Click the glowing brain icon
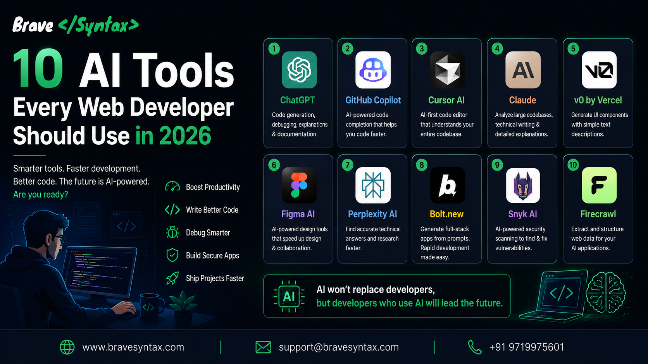648x364 pixels. (605, 292)
